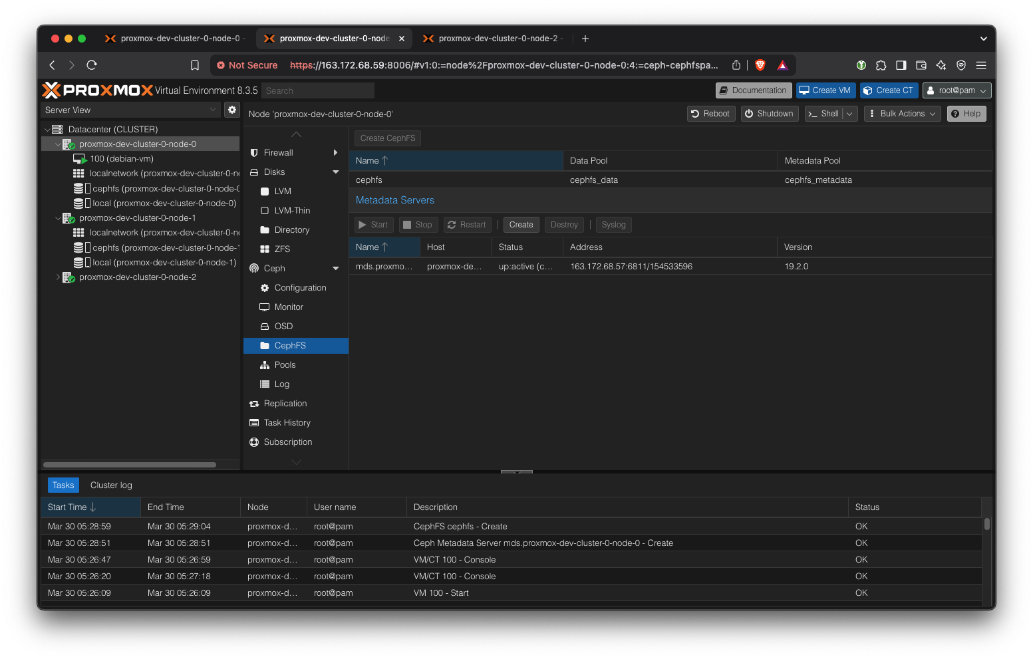Open the Ceph Monitor page

click(x=289, y=307)
